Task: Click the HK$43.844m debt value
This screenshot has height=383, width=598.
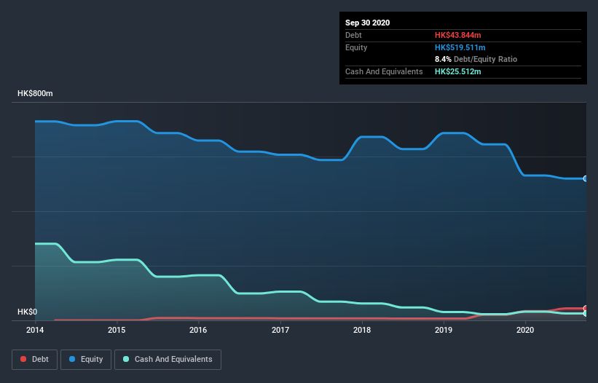Action: (x=458, y=35)
